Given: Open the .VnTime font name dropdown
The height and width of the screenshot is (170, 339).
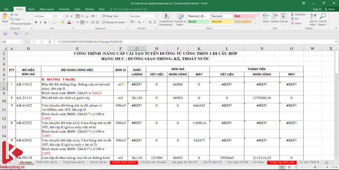Looking at the screenshot, I should (x=52, y=16).
